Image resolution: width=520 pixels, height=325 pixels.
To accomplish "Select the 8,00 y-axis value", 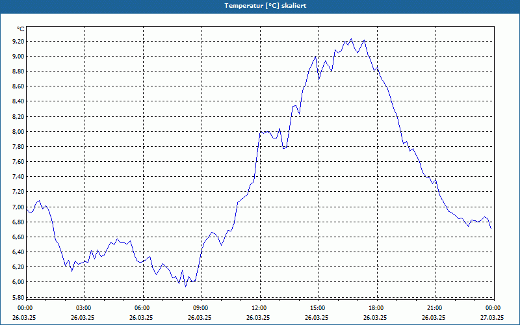I will pyautogui.click(x=18, y=132).
